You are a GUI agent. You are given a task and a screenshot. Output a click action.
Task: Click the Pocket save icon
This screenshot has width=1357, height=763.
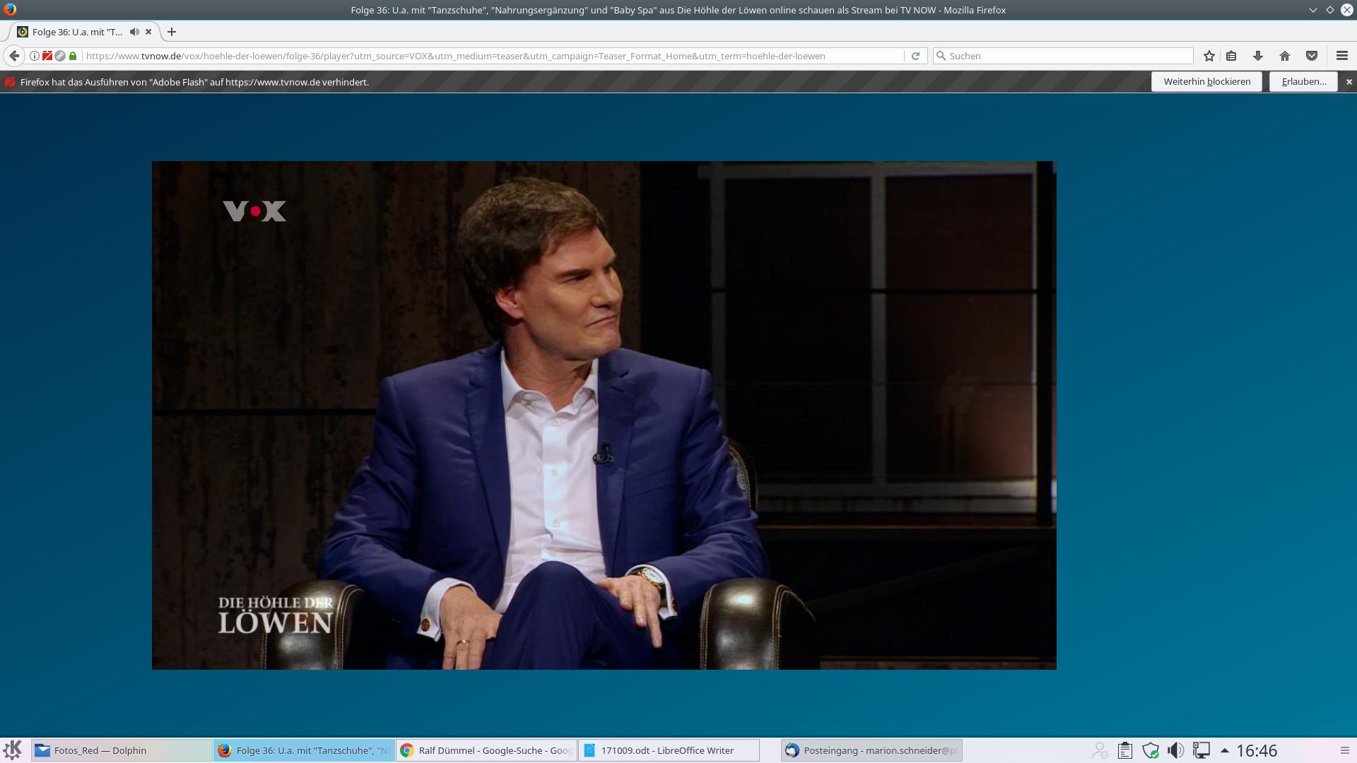click(x=1312, y=56)
